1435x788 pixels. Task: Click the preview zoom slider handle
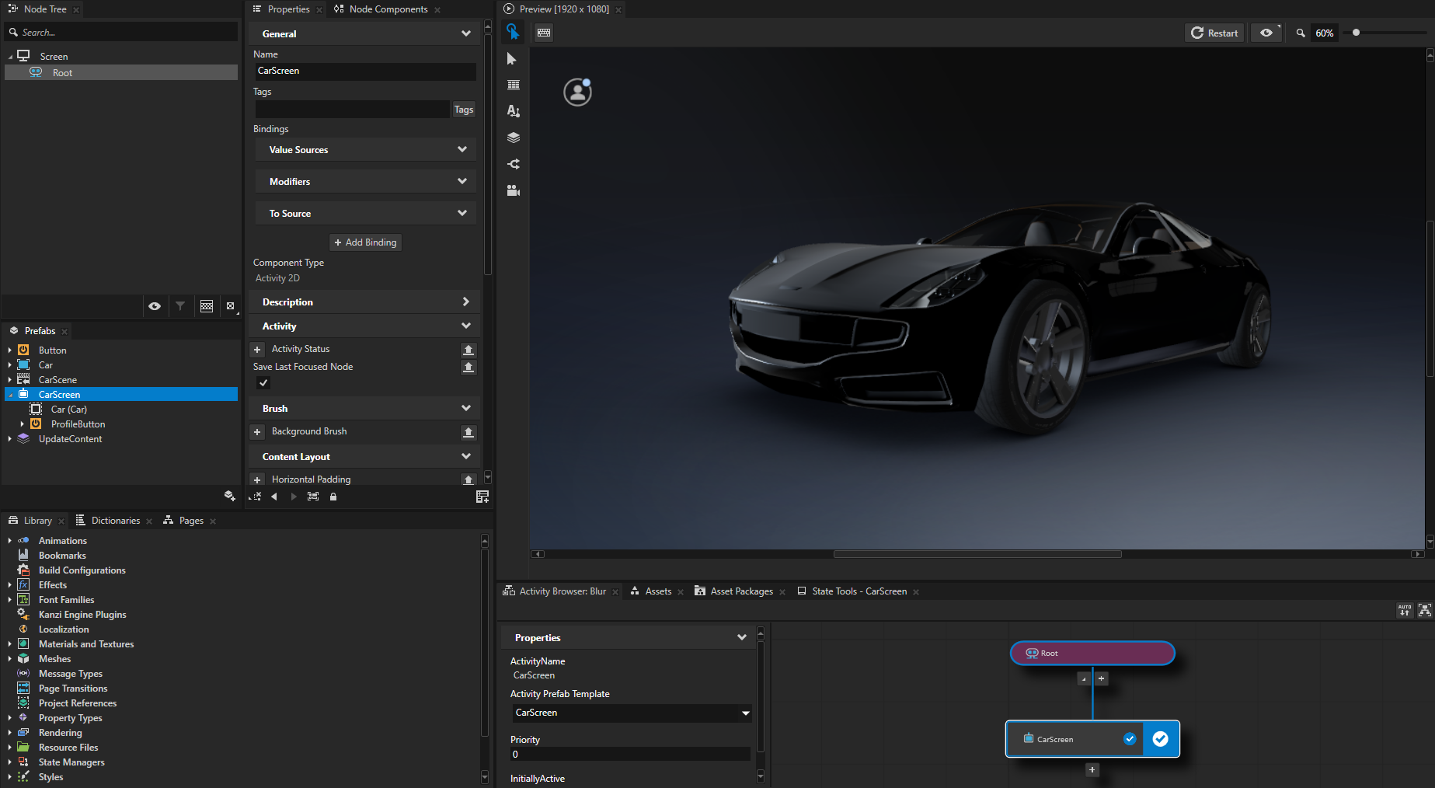click(x=1356, y=33)
